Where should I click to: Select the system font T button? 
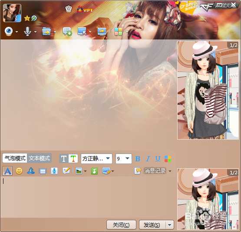coord(64,158)
